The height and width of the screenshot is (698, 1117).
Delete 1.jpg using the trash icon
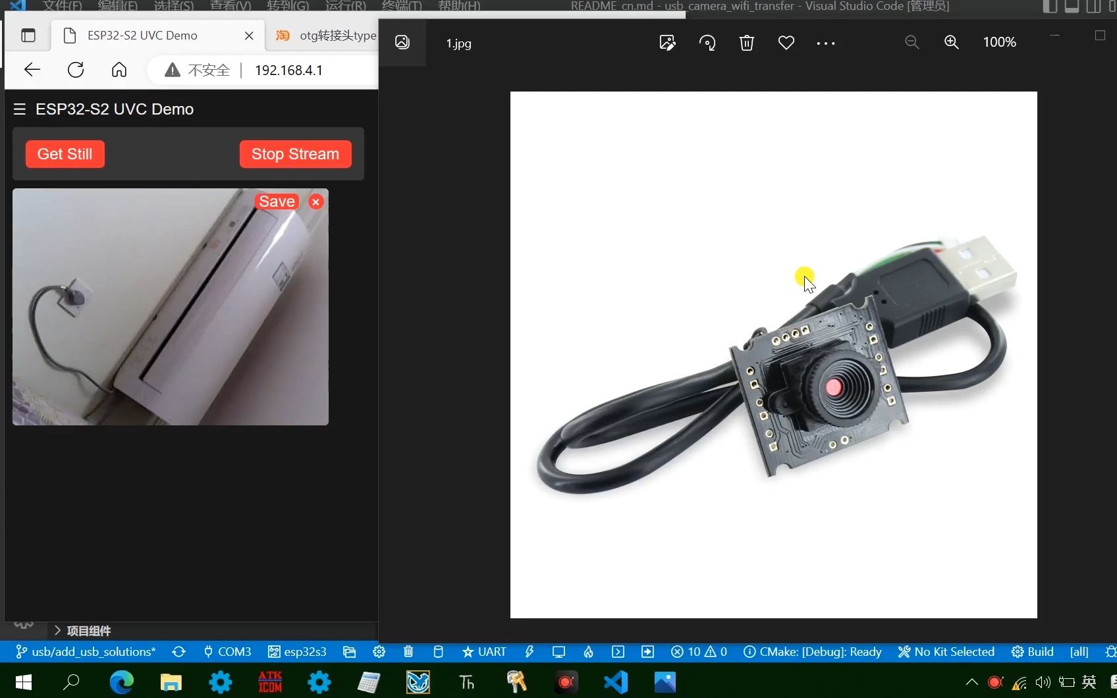(746, 42)
